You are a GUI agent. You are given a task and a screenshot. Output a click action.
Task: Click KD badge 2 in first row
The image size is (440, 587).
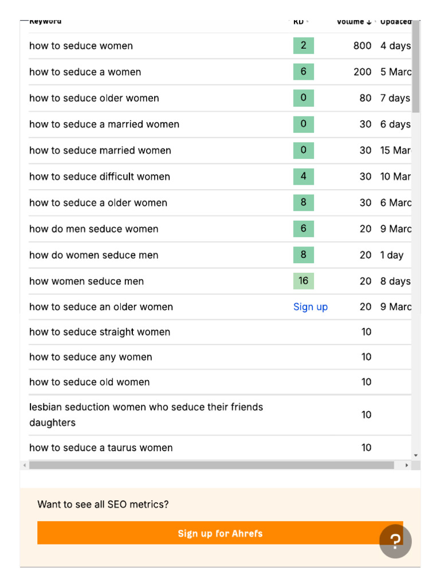click(304, 46)
